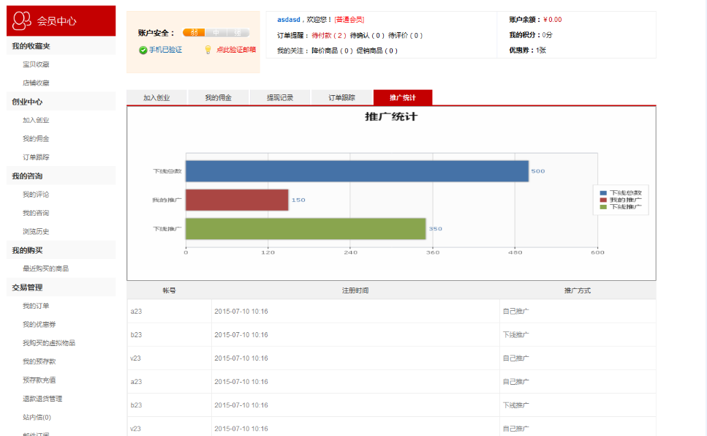Click the 点此验证邮箱 link
Screen dimensions: 707x436
pos(236,50)
